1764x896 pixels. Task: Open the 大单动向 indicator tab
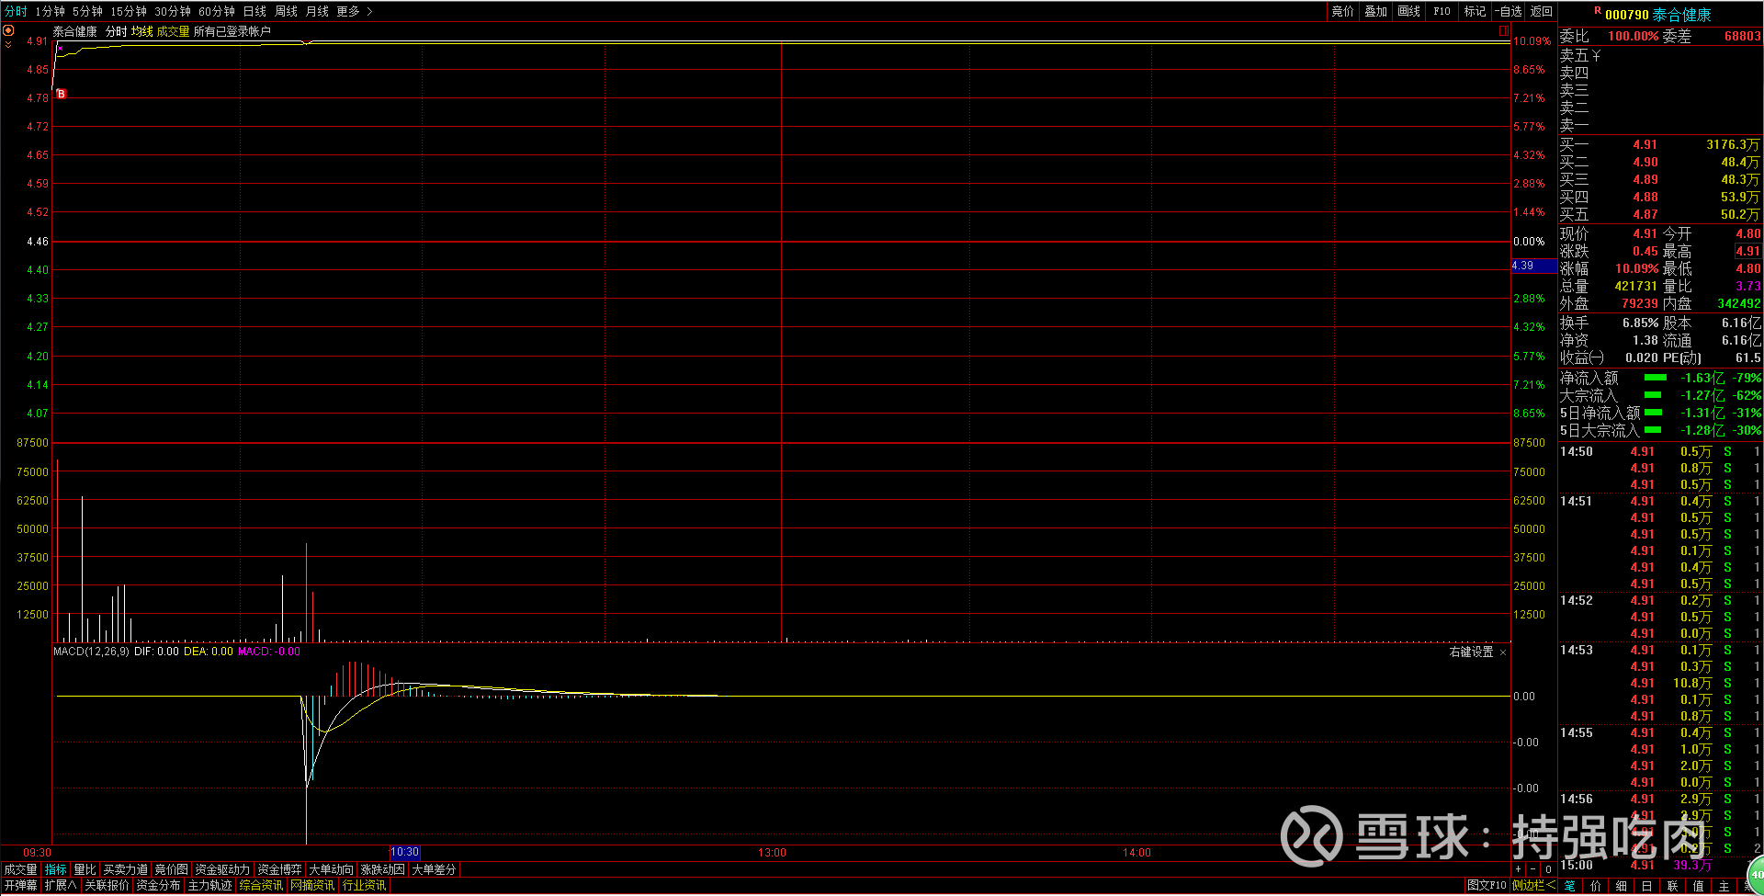pos(331,869)
